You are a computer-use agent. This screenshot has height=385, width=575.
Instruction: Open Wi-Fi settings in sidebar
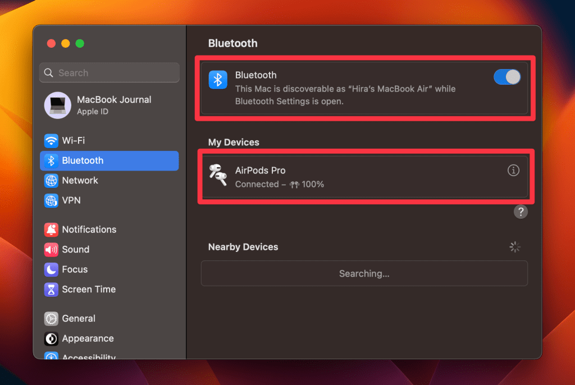click(109, 140)
